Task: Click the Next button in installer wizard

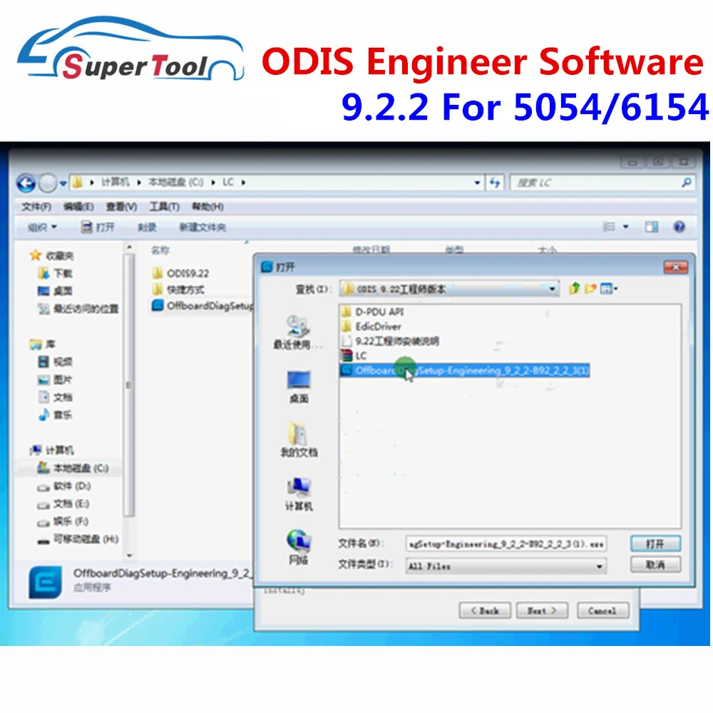Action: point(542,611)
